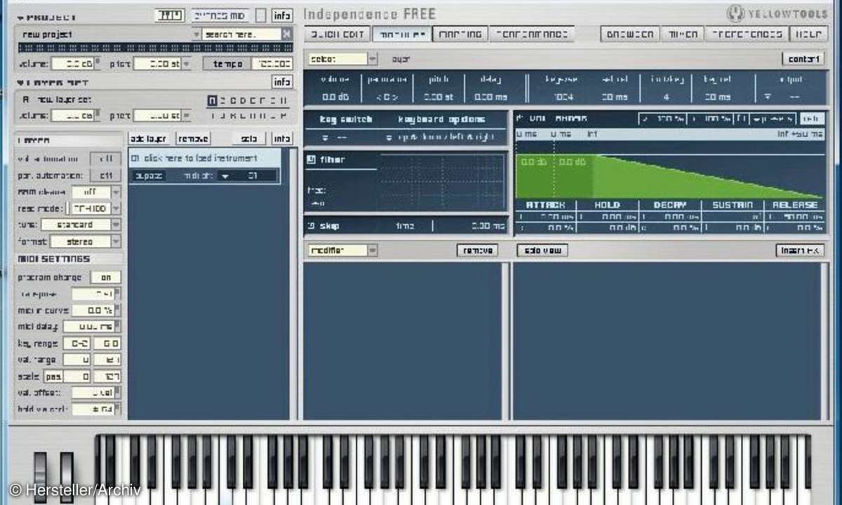
Task: Click the modulation wheel
Action: [66, 477]
